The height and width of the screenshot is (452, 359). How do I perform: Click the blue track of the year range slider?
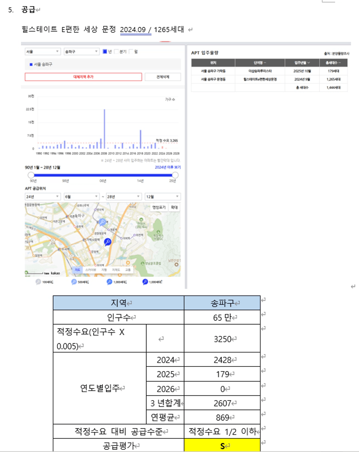tap(103, 175)
